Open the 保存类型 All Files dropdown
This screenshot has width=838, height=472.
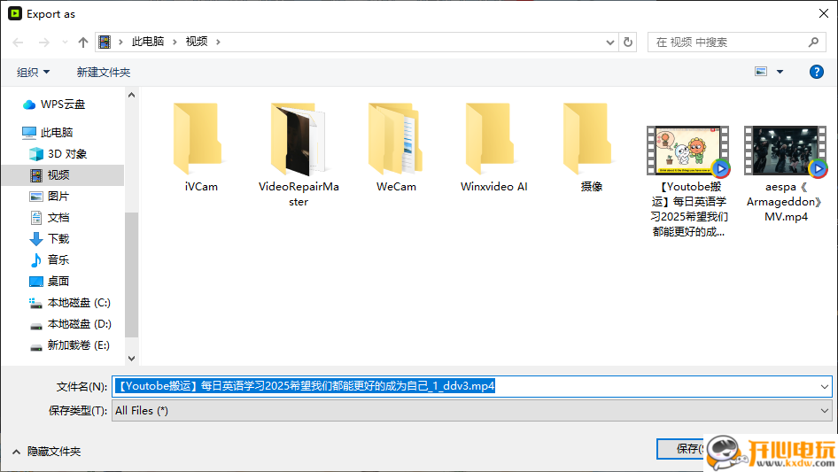(471, 411)
